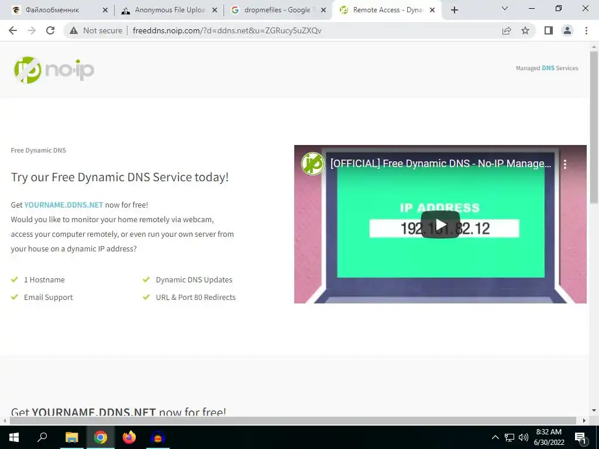
Task: Click the YOURNAME.DDNS.NET link
Action: click(64, 205)
